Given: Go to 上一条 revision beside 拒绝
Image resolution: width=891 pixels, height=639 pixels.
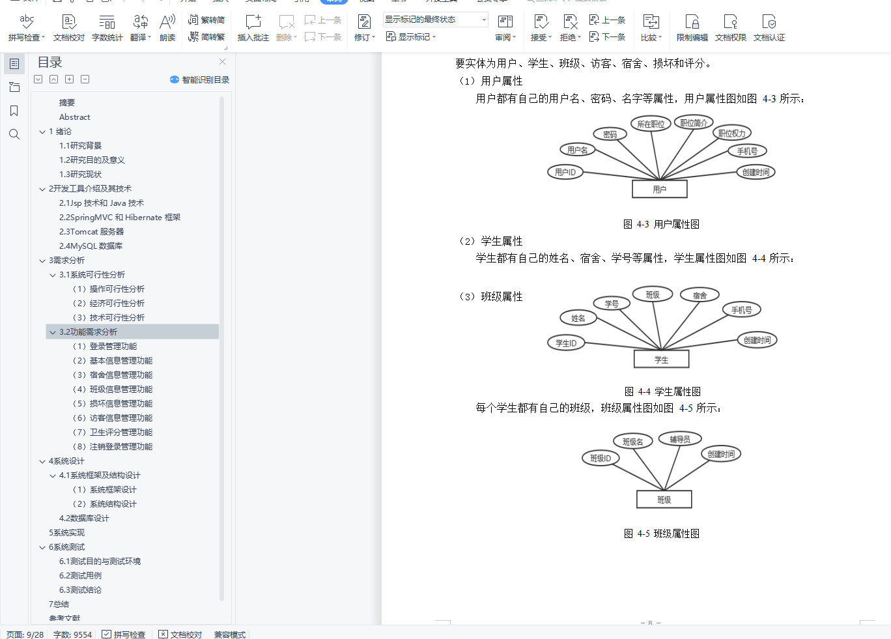Looking at the screenshot, I should [x=607, y=20].
